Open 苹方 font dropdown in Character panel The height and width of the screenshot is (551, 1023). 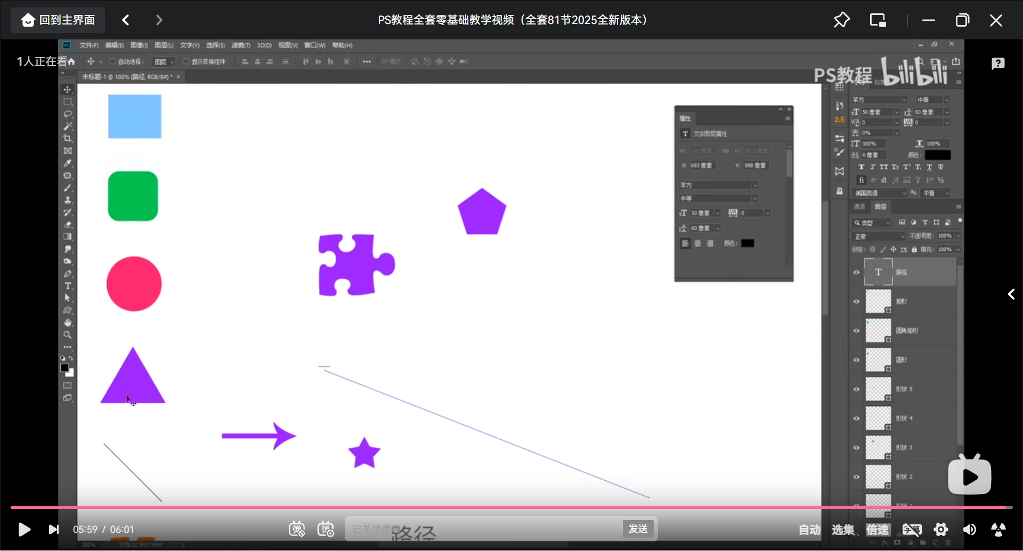(x=879, y=100)
